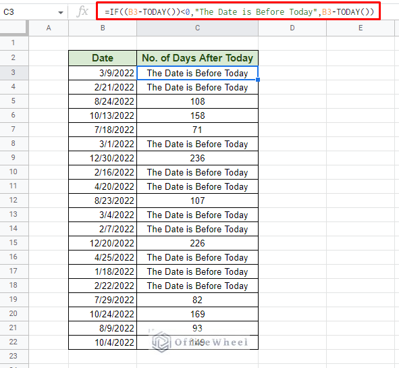The height and width of the screenshot is (368, 399).
Task: Select column B header
Action: click(x=103, y=28)
